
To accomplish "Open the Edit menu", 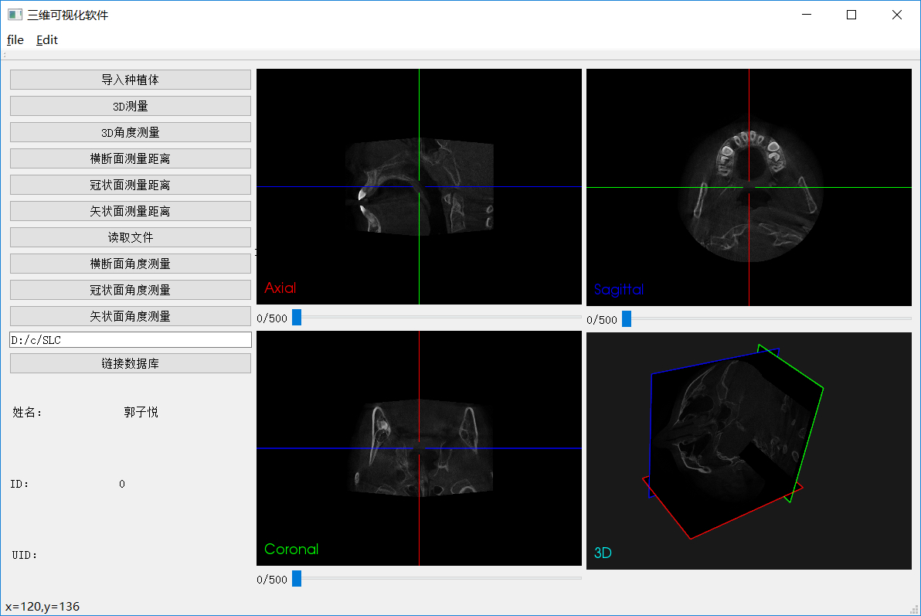I will tap(47, 40).
